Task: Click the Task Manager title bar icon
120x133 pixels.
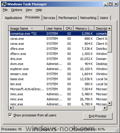Action: pyautogui.click(x=4, y=4)
